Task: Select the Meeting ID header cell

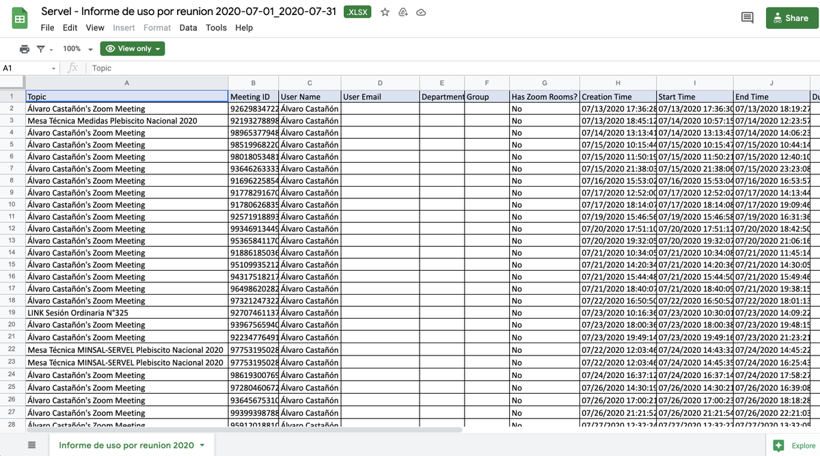Action: [254, 96]
